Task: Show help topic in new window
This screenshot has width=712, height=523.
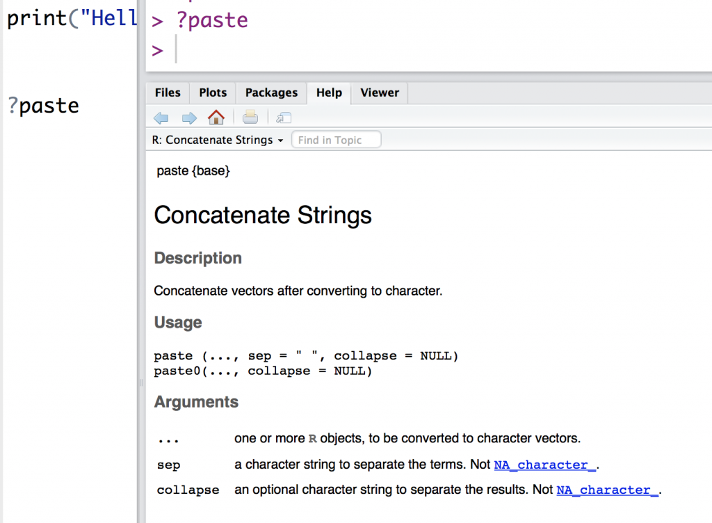Action: pyautogui.click(x=284, y=118)
